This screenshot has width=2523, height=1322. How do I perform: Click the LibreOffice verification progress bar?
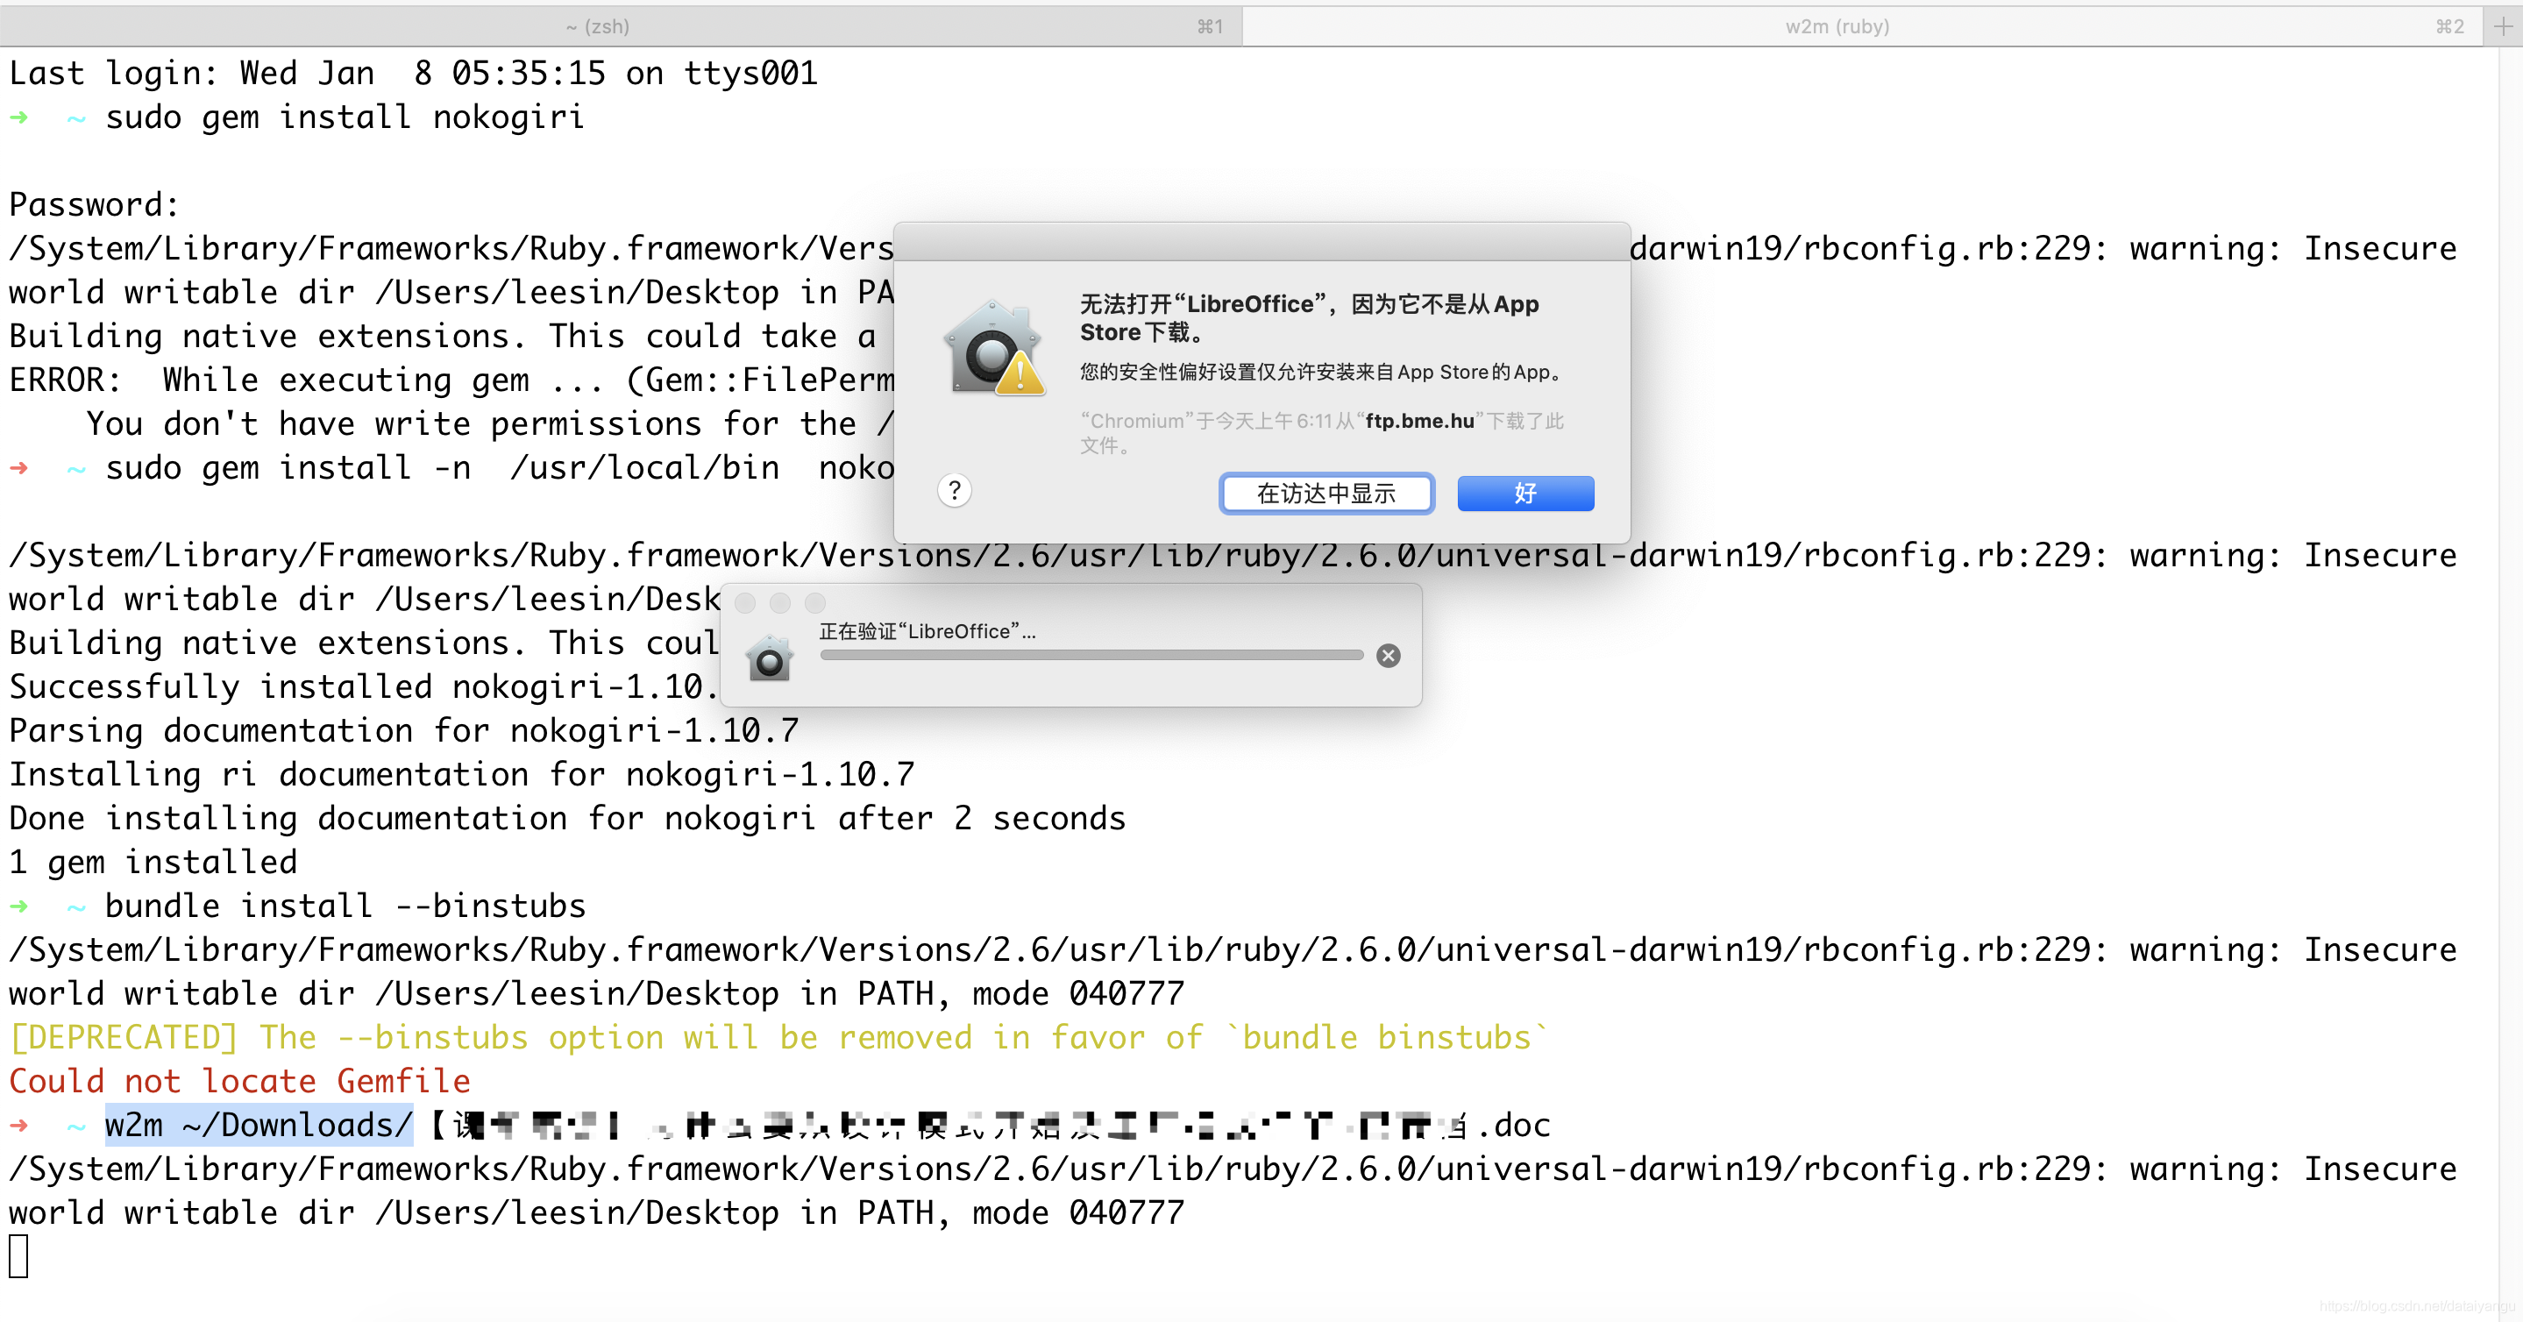(x=1091, y=655)
